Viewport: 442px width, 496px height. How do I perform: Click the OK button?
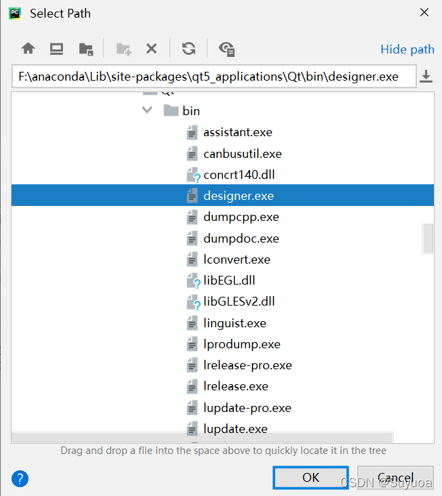pyautogui.click(x=310, y=477)
